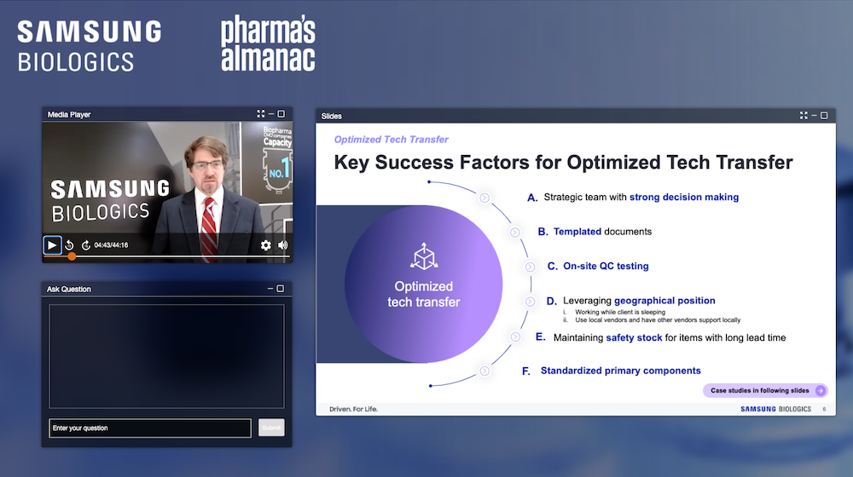Click 'geographical position' text
Viewport: 853px width, 477px height.
[664, 301]
